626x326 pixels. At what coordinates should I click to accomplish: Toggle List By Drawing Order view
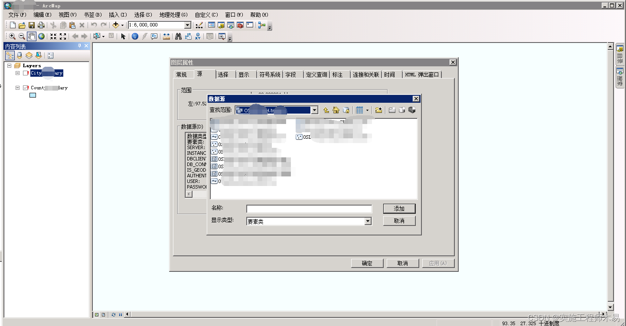point(10,55)
